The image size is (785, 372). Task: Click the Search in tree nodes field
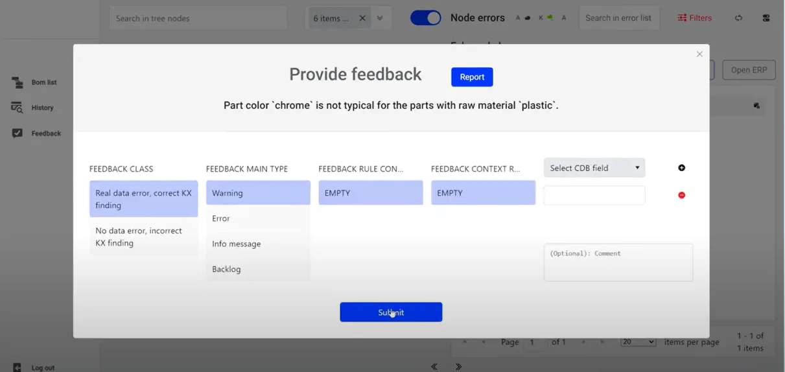tap(198, 18)
